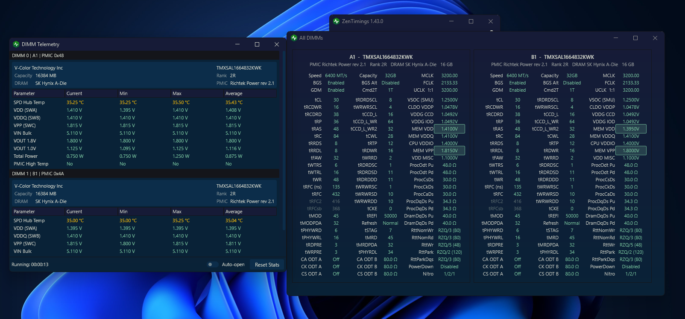This screenshot has width=685, height=319.
Task: Click the All DIMMs window title icon
Action: click(x=294, y=38)
